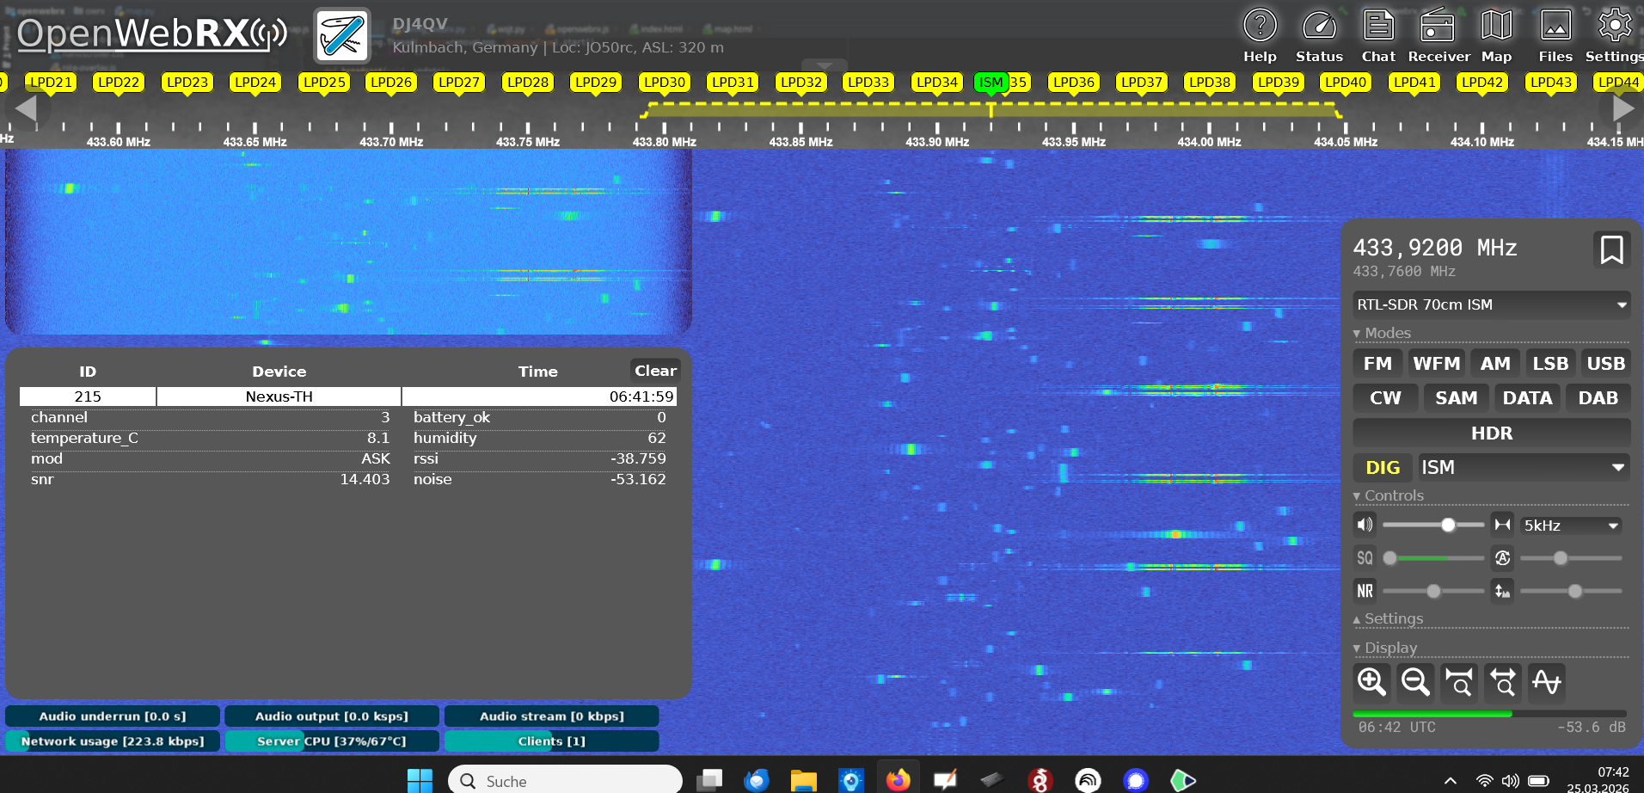
Task: Open the Map from top toolbar
Action: [1496, 36]
